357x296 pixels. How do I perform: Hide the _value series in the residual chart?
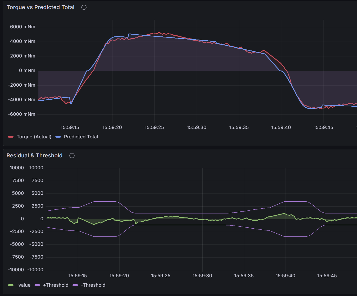23,285
